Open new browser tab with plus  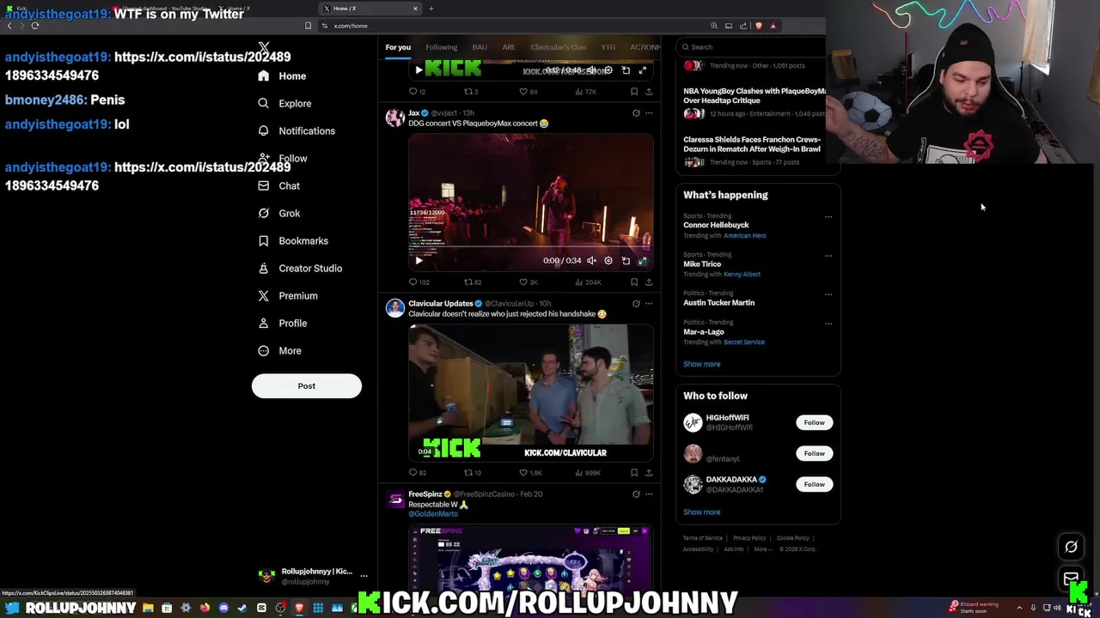click(x=431, y=9)
